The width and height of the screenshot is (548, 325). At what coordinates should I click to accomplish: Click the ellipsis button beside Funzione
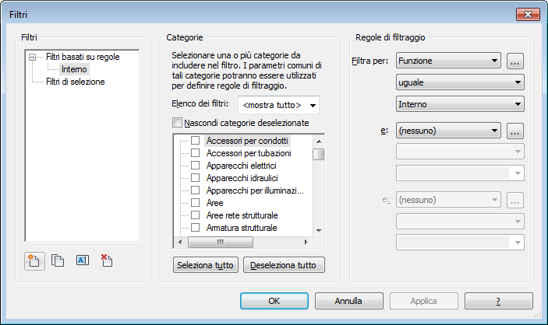coord(514,61)
